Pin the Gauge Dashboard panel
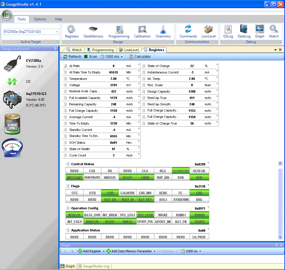The image size is (285, 270). (x=55, y=49)
